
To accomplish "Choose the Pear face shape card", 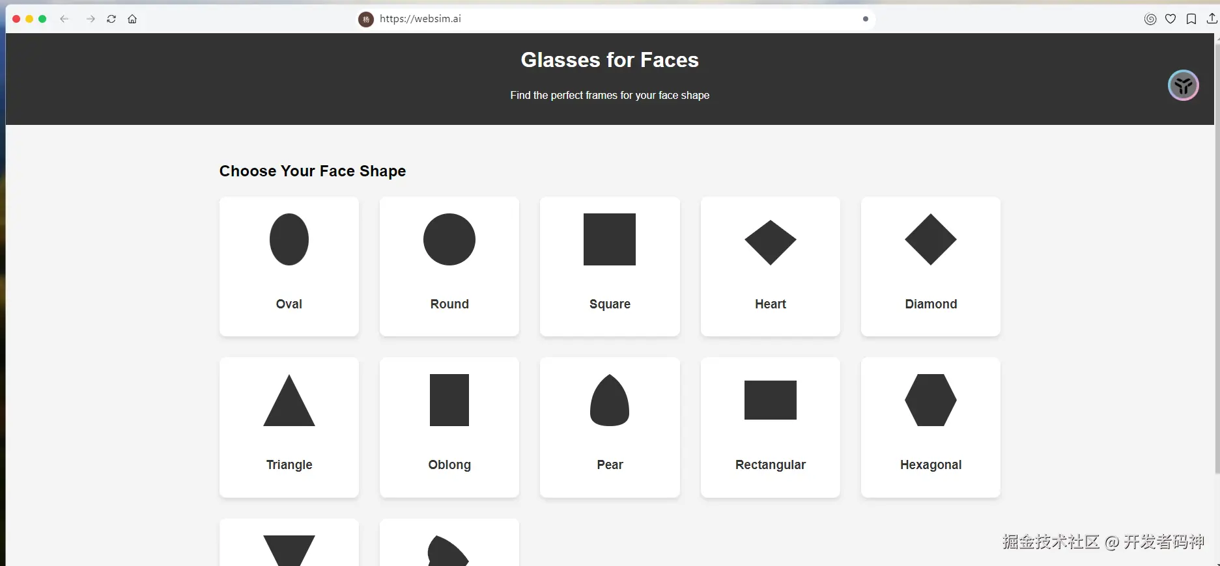I will click(610, 427).
